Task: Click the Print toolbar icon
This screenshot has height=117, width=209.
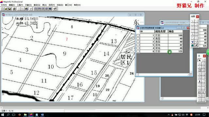Action: (14, 9)
